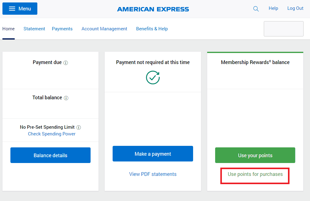Click Log Out
The width and height of the screenshot is (310, 201).
[295, 8]
